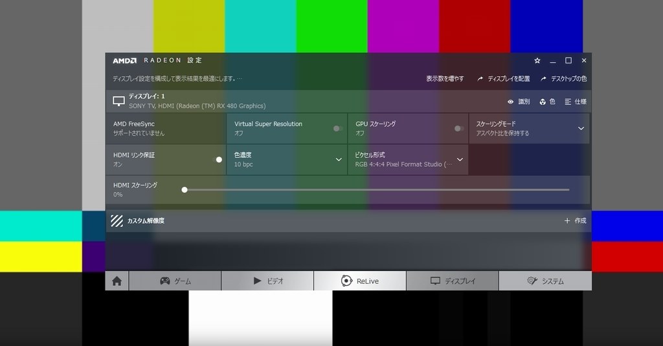Close the Radeon settings window

(584, 61)
